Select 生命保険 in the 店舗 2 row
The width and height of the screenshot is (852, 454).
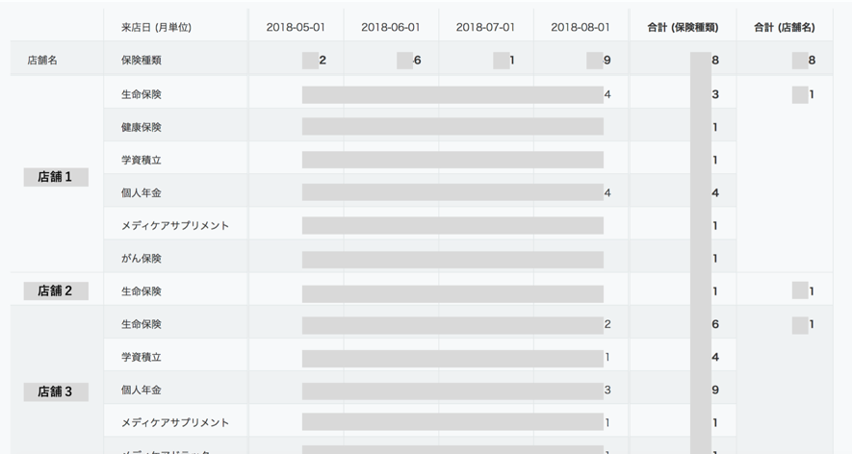click(x=142, y=290)
